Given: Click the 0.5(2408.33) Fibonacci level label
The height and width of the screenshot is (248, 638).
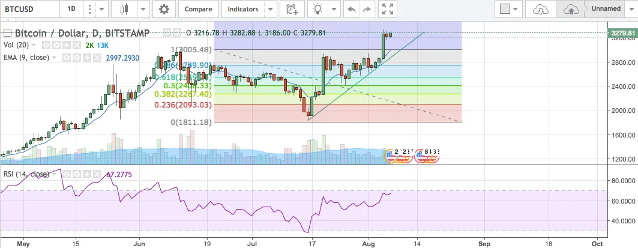Looking at the screenshot, I should pyautogui.click(x=188, y=86).
